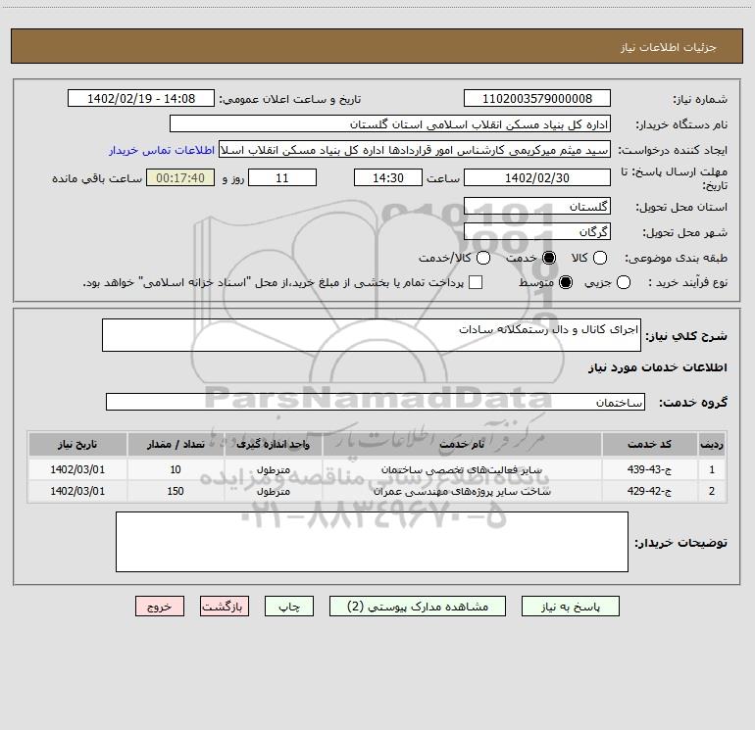Click the واحد اندازه گیری column header
The height and width of the screenshot is (730, 755).
273,444
